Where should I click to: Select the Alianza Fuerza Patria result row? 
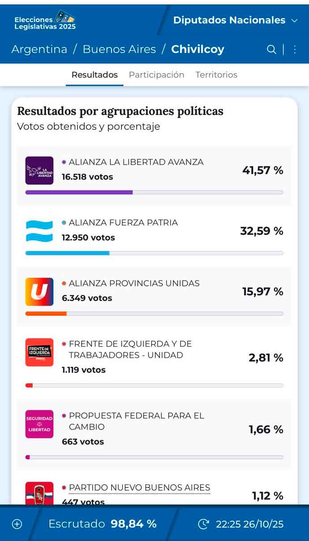click(x=154, y=236)
